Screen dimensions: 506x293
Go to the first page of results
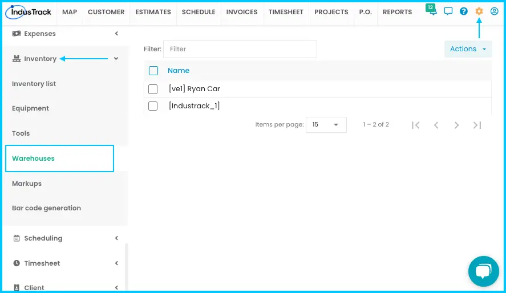tap(416, 125)
